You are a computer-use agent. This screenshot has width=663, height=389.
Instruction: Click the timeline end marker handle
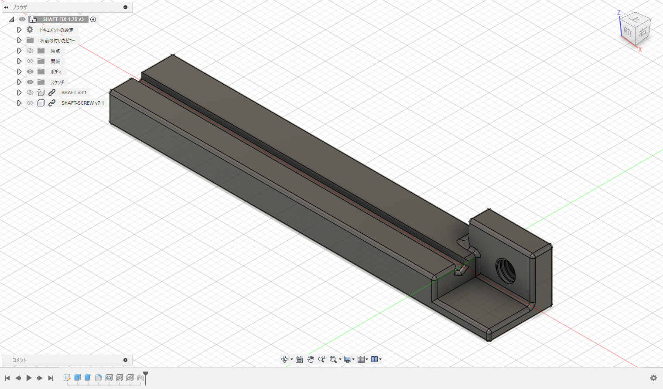(146, 375)
